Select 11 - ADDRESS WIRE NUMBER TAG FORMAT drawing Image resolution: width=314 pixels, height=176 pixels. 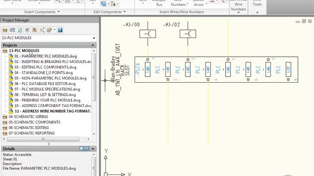point(53,111)
